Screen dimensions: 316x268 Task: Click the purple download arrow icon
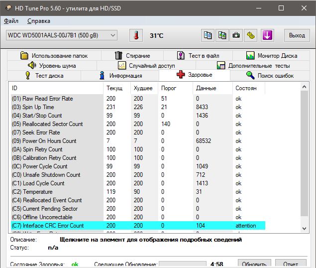267,35
